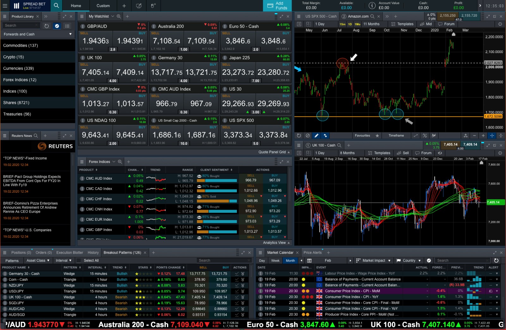The width and height of the screenshot is (506, 330).
Task: Open Templates on the SPX 500 chart
Action: click(x=402, y=24)
